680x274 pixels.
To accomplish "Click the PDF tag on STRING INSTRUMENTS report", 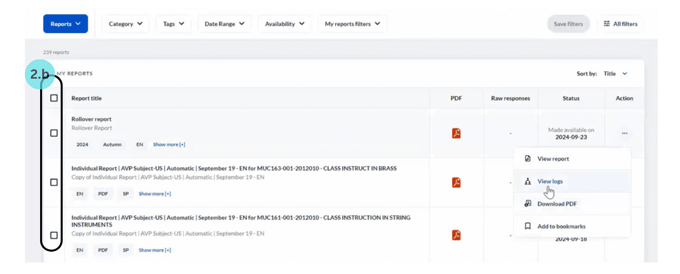I will (103, 250).
